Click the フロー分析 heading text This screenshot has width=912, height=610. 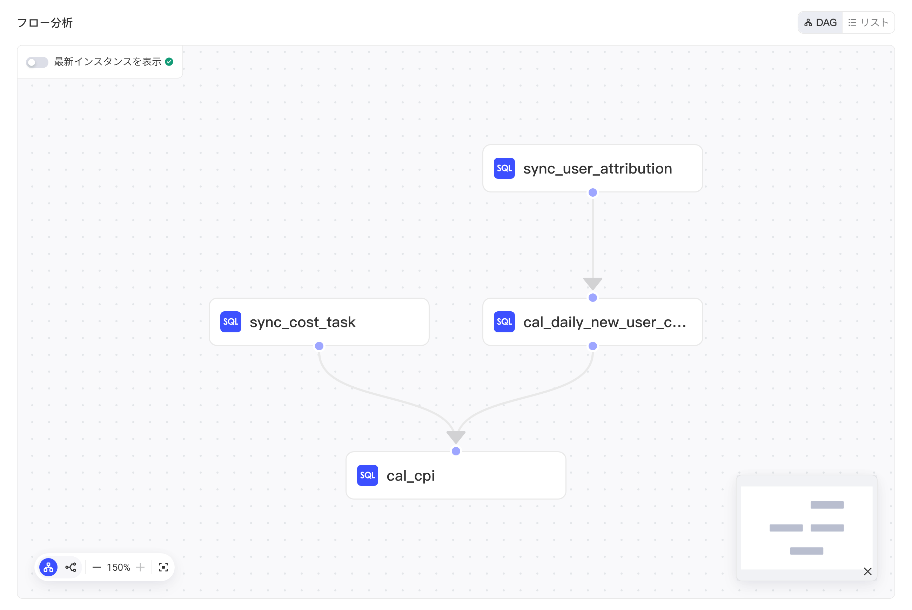(45, 23)
